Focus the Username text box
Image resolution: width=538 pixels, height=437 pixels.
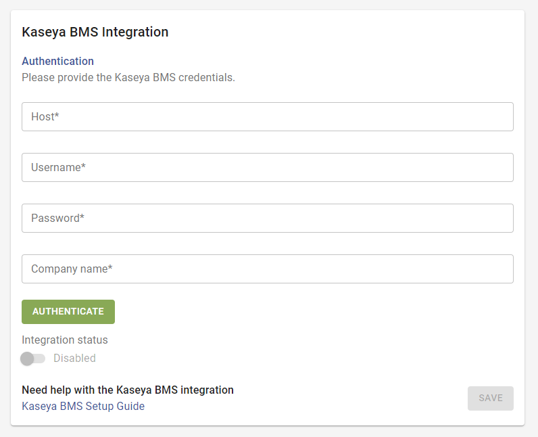coord(267,168)
